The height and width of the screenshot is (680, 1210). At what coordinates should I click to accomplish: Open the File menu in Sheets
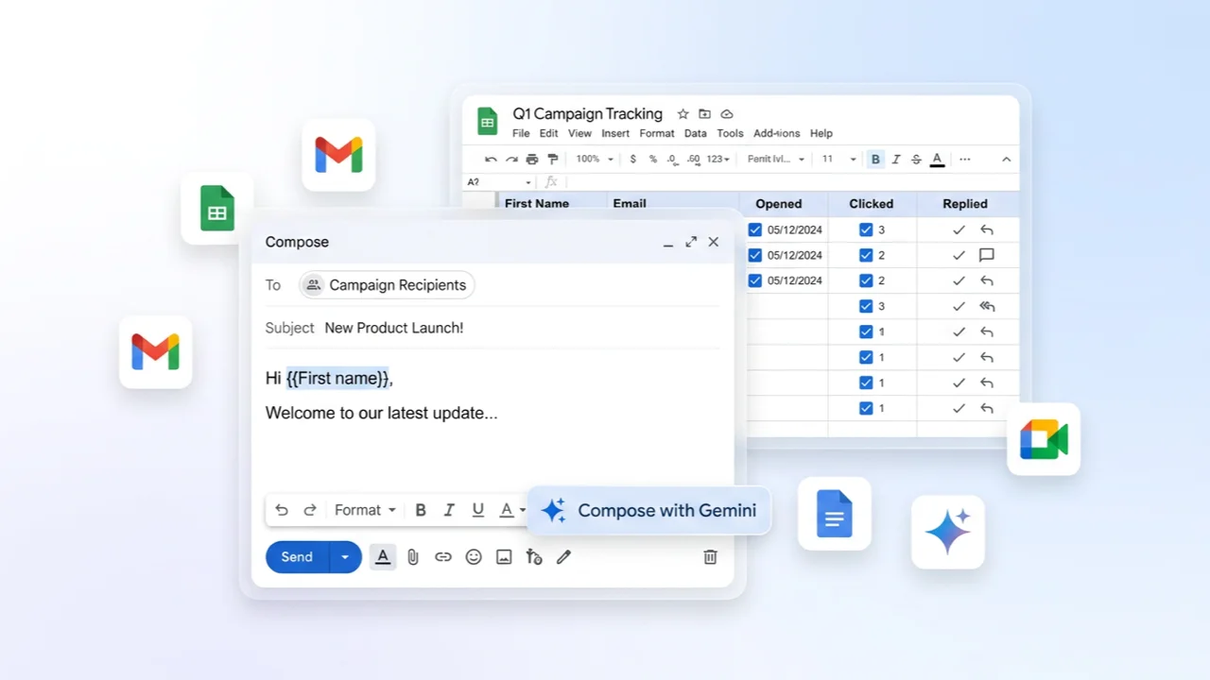521,133
